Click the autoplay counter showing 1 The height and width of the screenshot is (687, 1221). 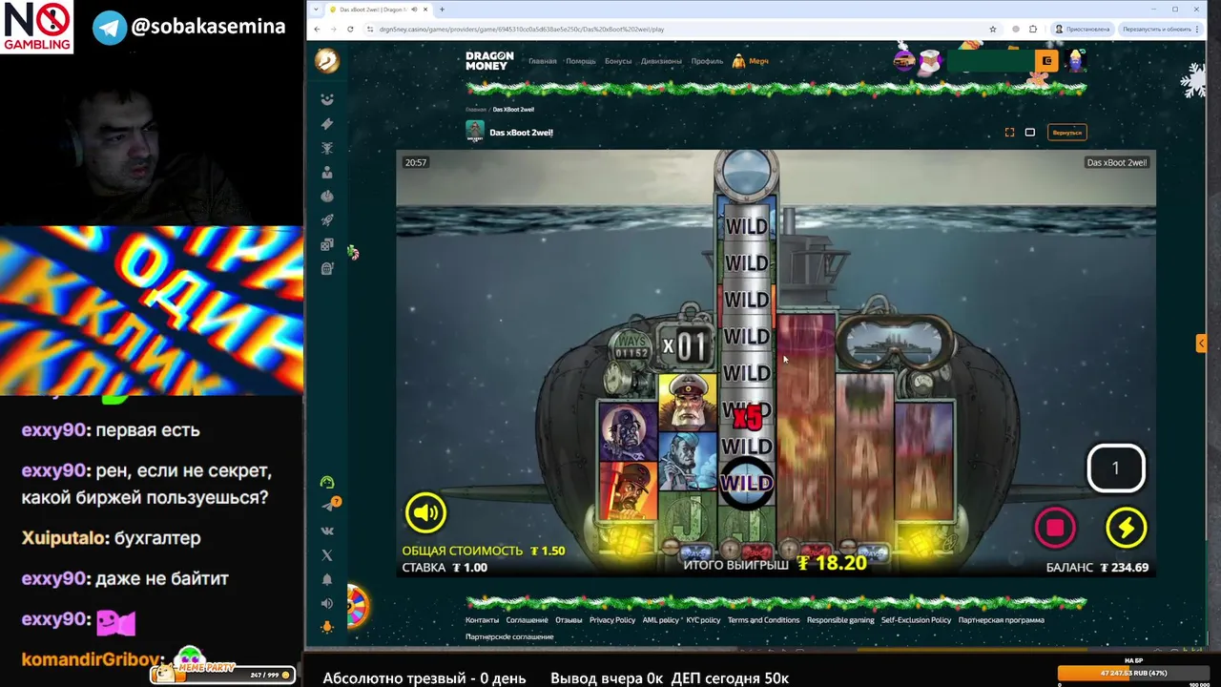click(1116, 468)
